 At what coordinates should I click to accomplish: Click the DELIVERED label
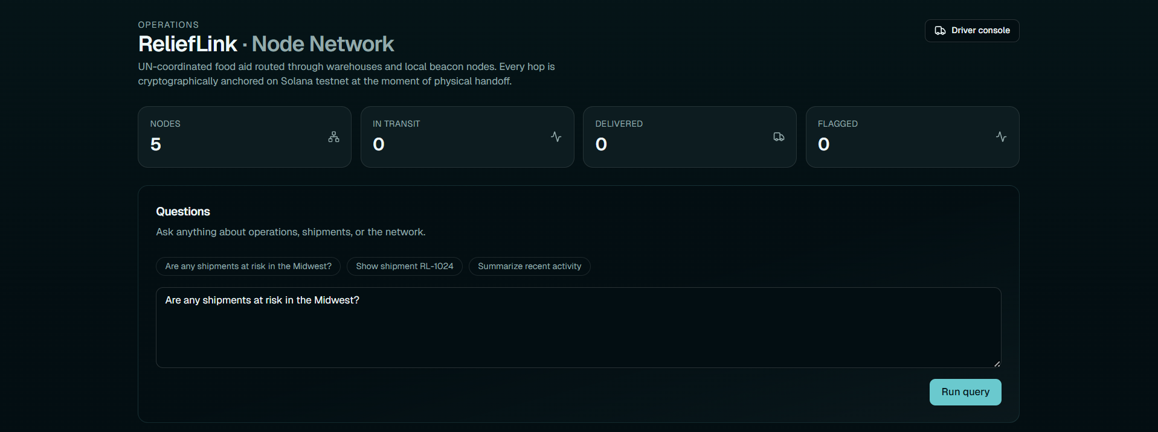coord(619,124)
